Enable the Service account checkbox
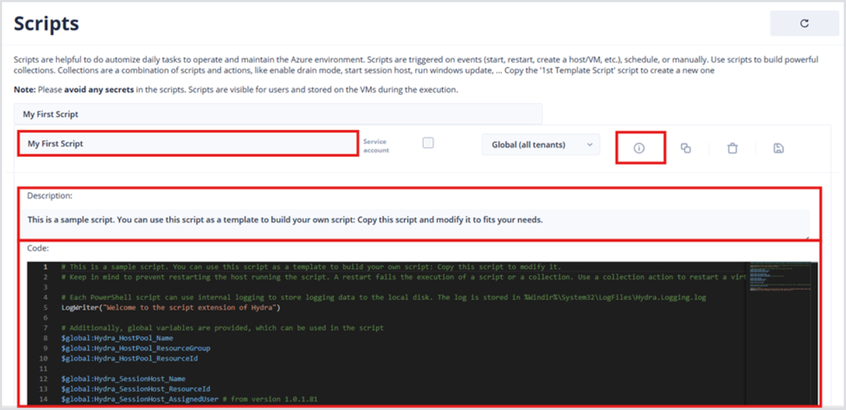Screen dimensions: 846x410 point(428,143)
